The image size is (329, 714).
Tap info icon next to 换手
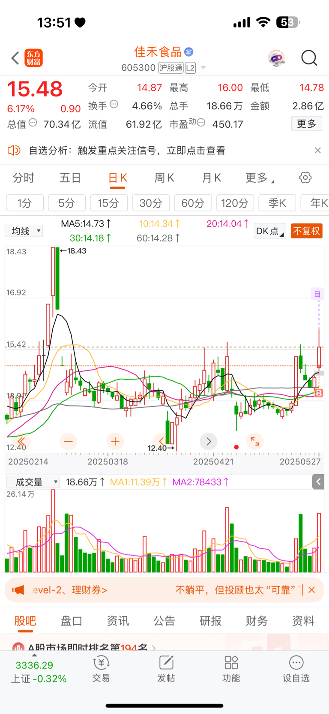[114, 104]
